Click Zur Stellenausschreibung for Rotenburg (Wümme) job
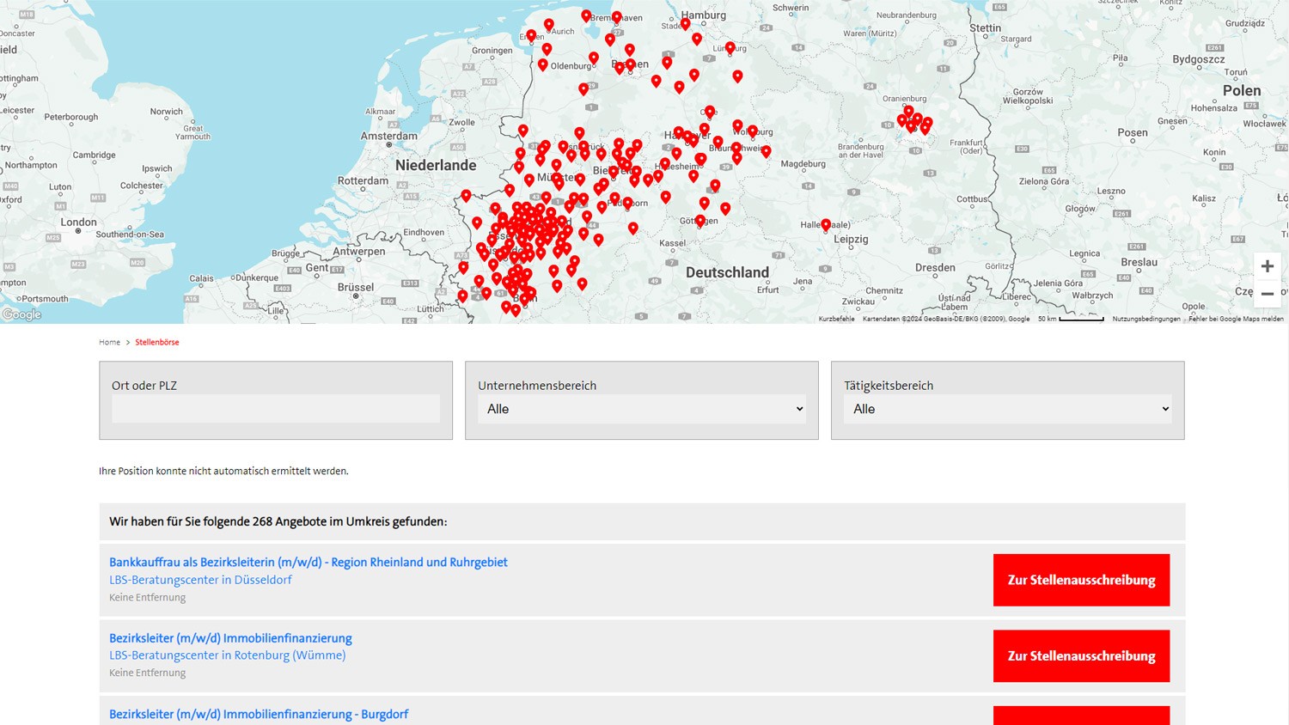The height and width of the screenshot is (725, 1289). click(x=1081, y=656)
